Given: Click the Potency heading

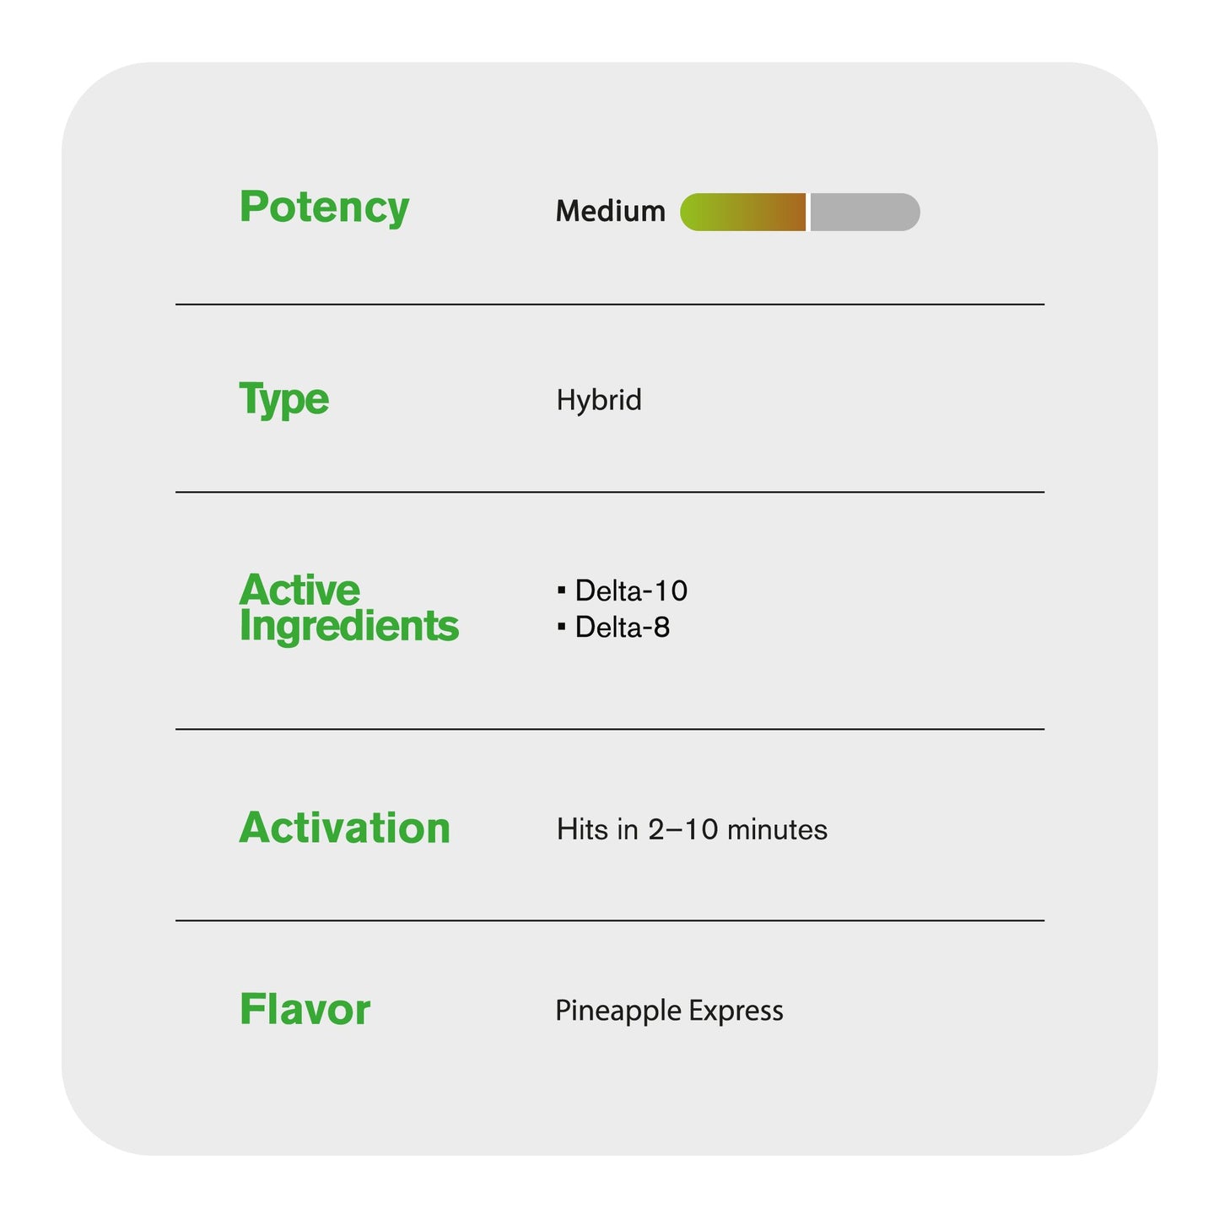Looking at the screenshot, I should (324, 208).
